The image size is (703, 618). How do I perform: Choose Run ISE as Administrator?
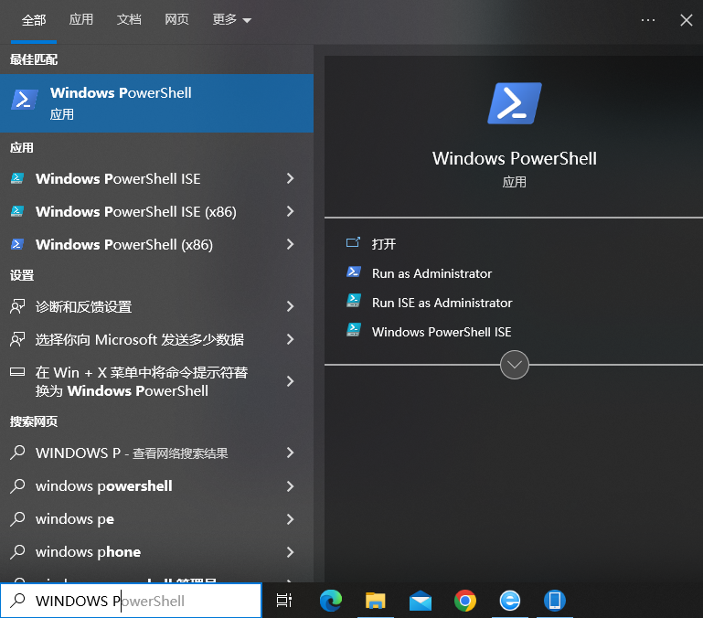[x=442, y=303]
